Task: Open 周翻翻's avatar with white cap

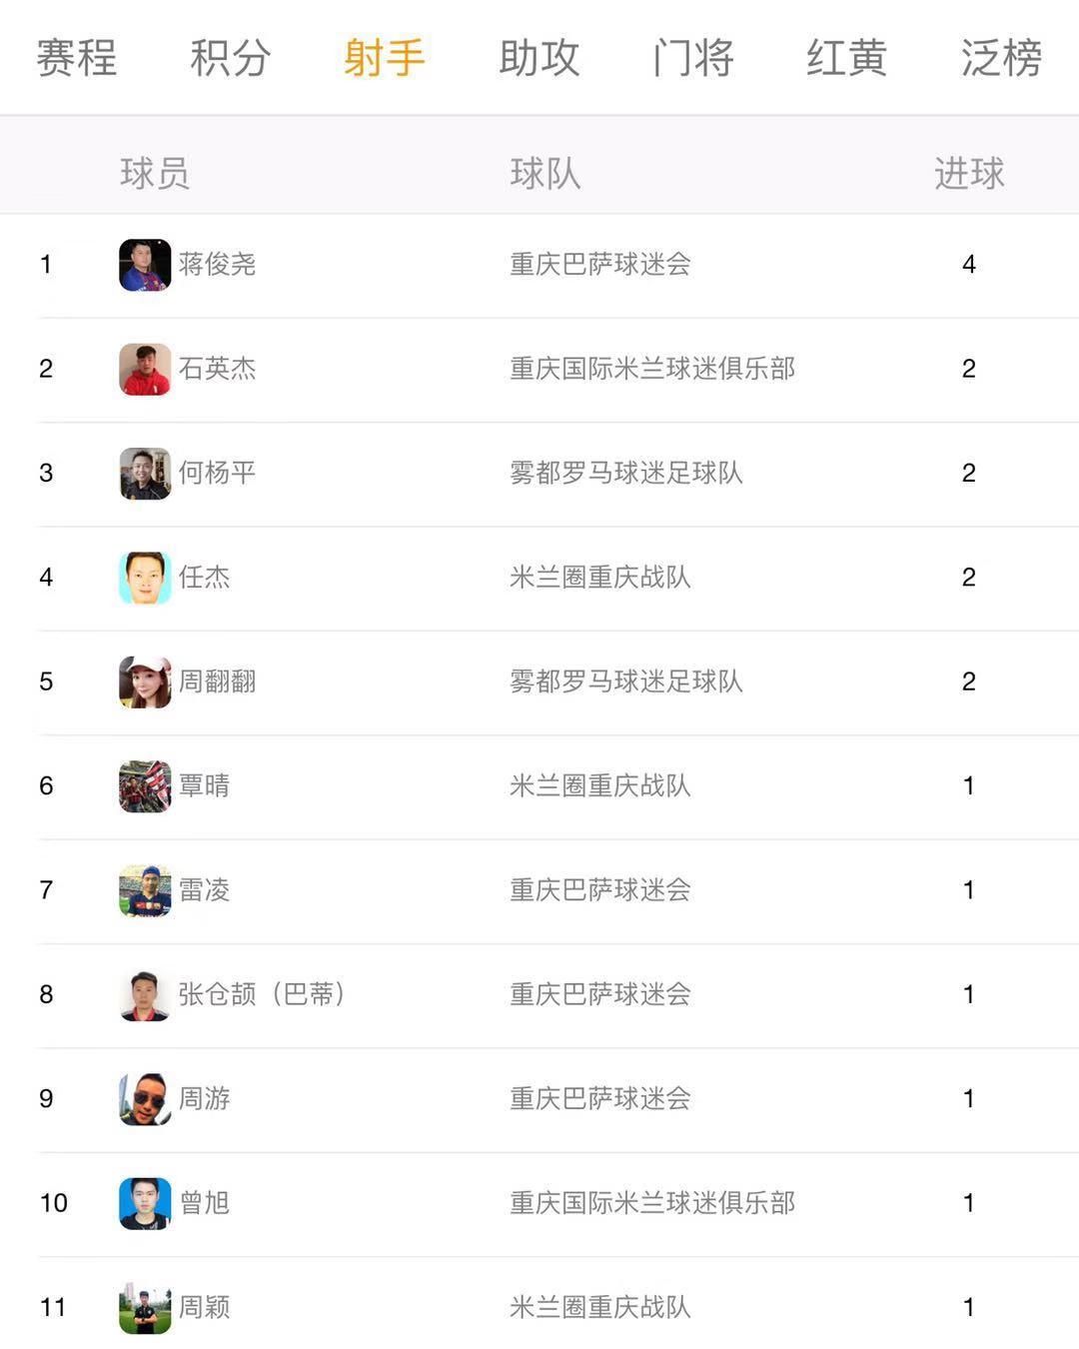Action: pos(145,681)
